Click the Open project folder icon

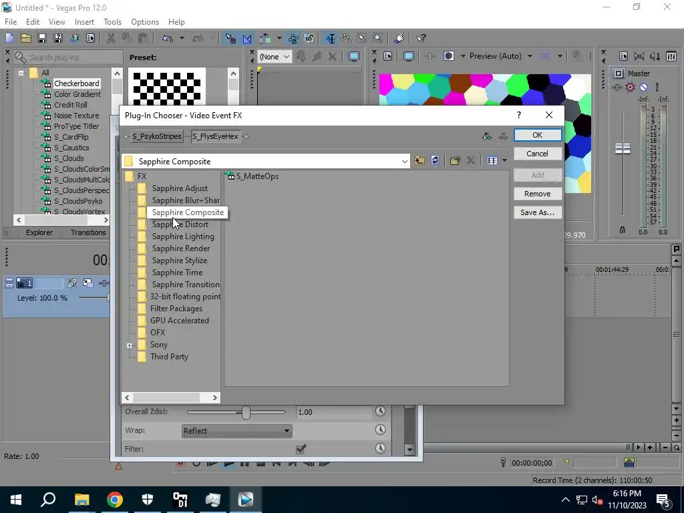(x=26, y=38)
